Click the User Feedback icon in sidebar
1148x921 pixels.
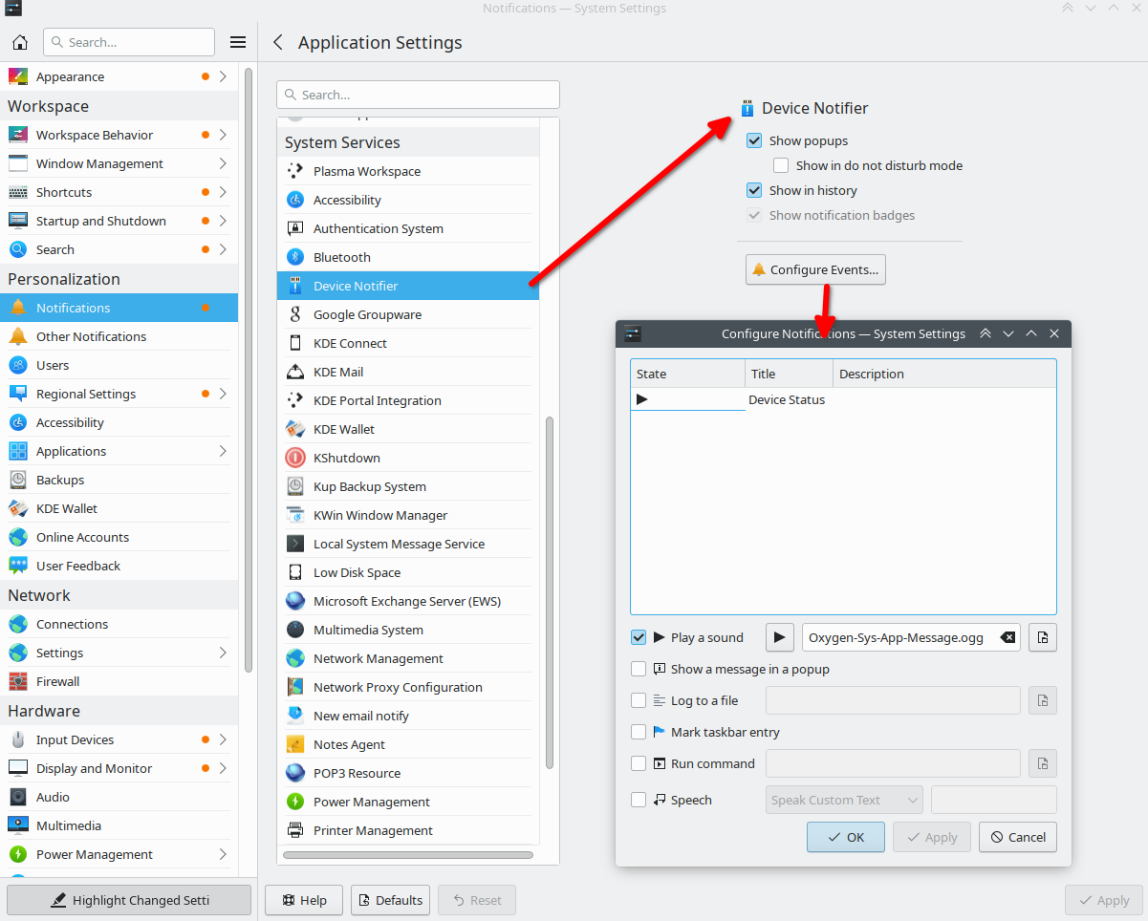[x=18, y=566]
